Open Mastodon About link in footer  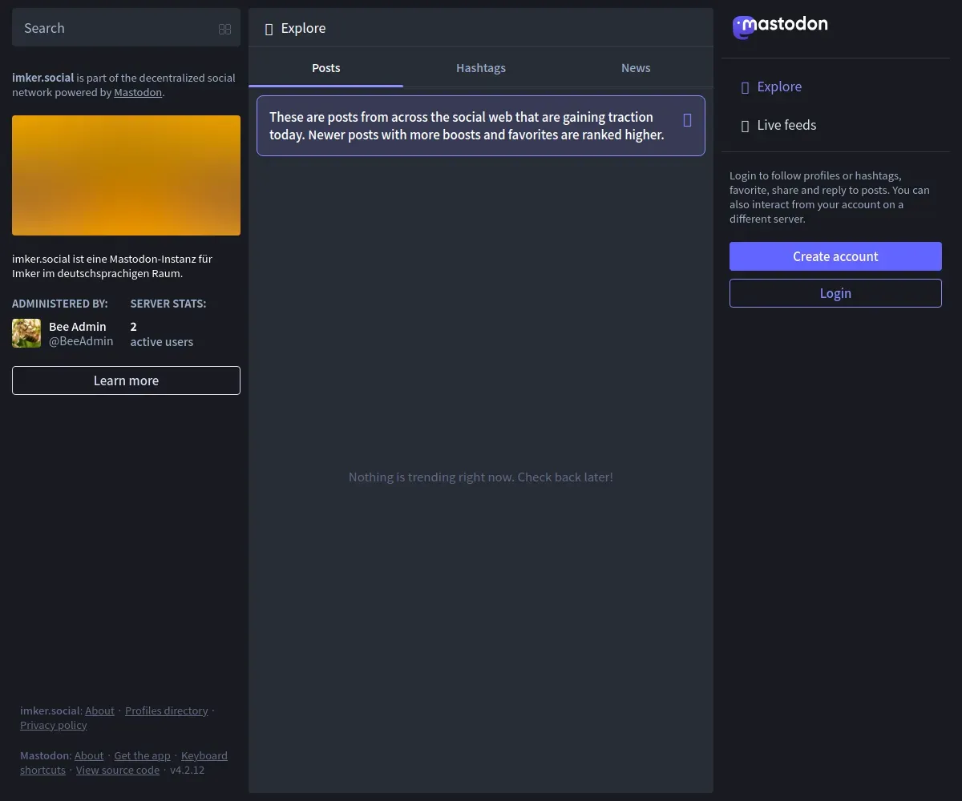[x=89, y=756]
